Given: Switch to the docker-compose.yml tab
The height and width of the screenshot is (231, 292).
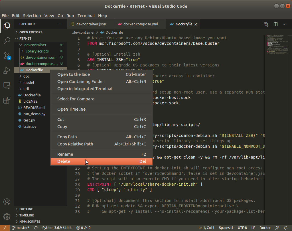Looking at the screenshot, I should coord(140,24).
